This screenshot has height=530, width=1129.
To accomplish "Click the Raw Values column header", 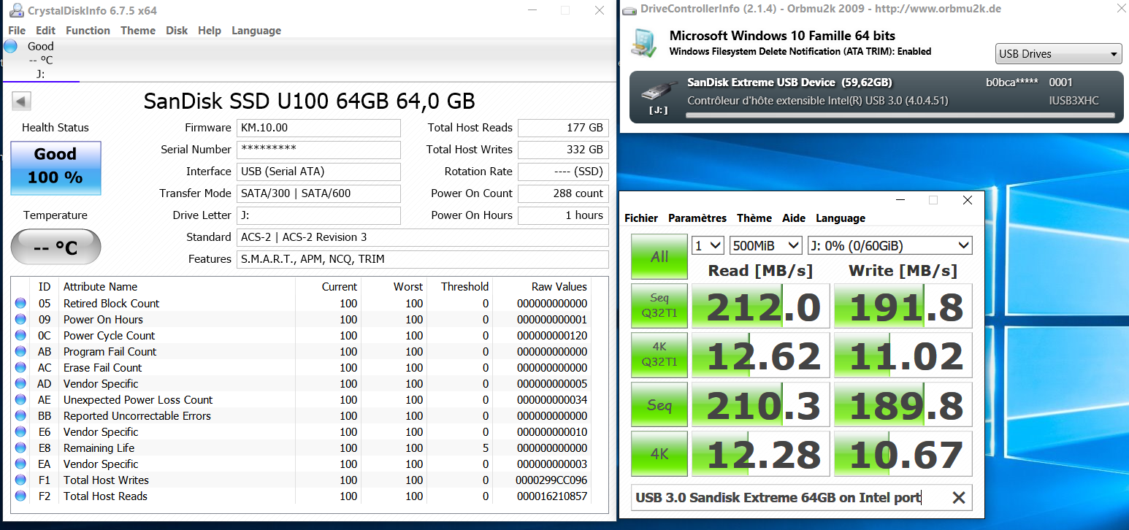I will tap(559, 286).
